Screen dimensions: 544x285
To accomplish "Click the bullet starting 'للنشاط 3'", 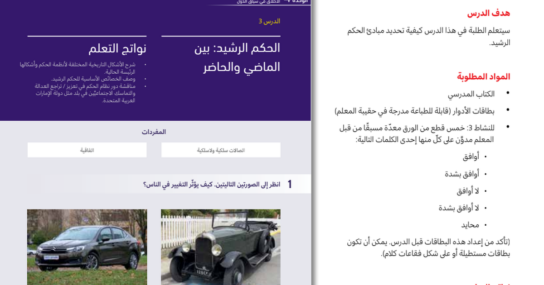I will [x=417, y=133].
